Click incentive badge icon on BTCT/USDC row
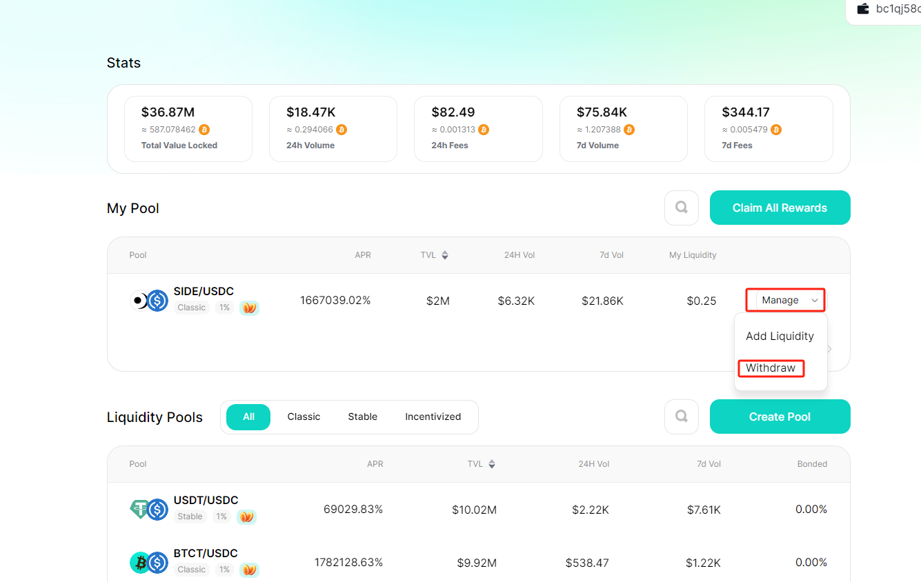The image size is (921, 582). pos(249,570)
